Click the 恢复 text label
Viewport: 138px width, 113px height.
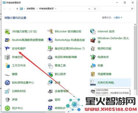tap(100, 66)
